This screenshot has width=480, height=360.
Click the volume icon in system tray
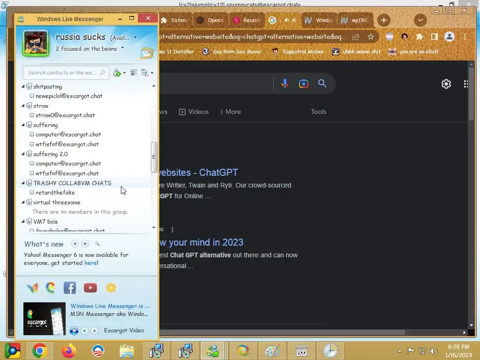point(433,351)
